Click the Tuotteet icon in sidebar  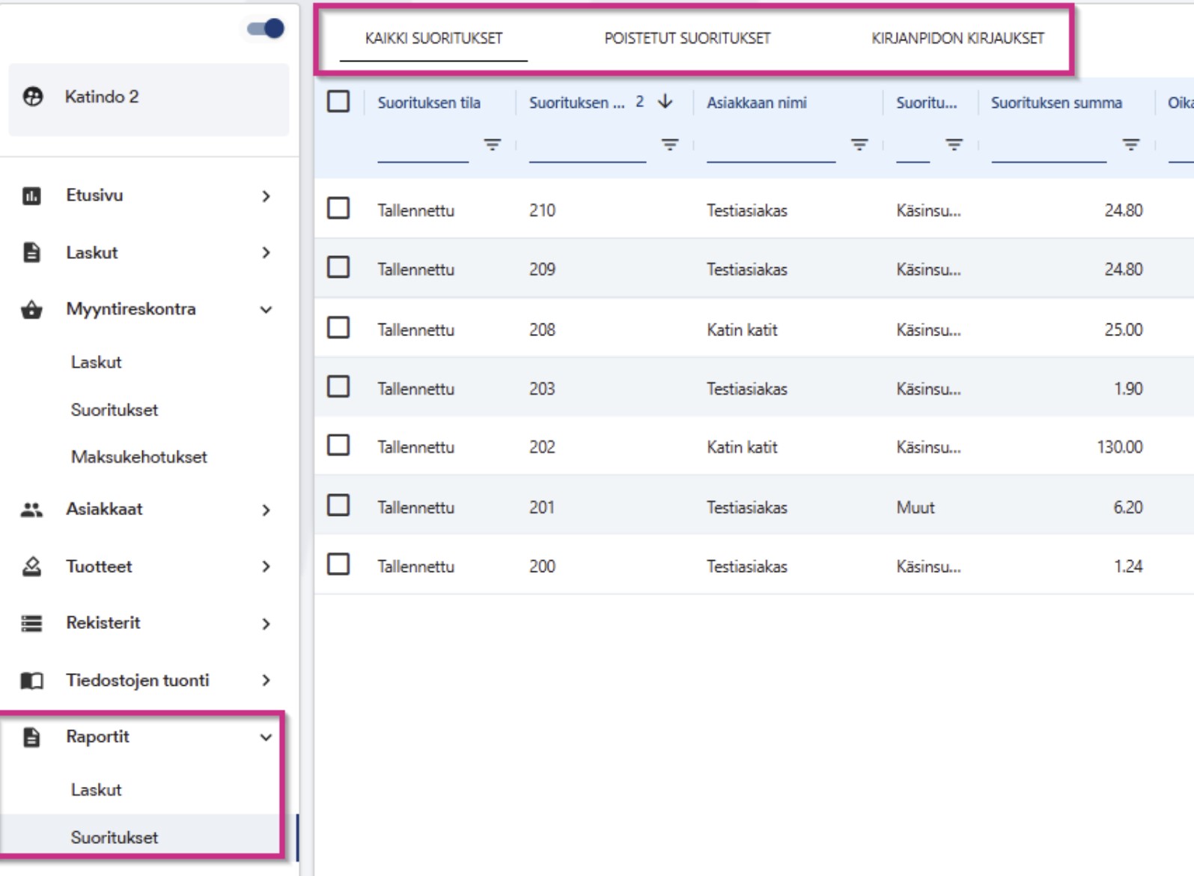[x=31, y=567]
